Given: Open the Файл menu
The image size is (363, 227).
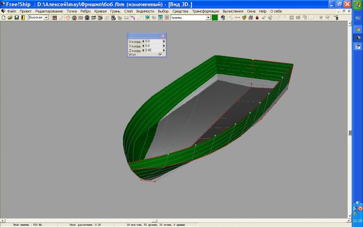Looking at the screenshot, I should tap(11, 11).
